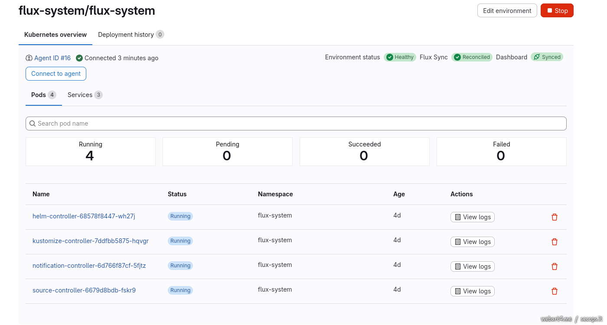The height and width of the screenshot is (325, 607).
Task: Click the Flux Sync Reconciled badge
Action: coord(472,57)
